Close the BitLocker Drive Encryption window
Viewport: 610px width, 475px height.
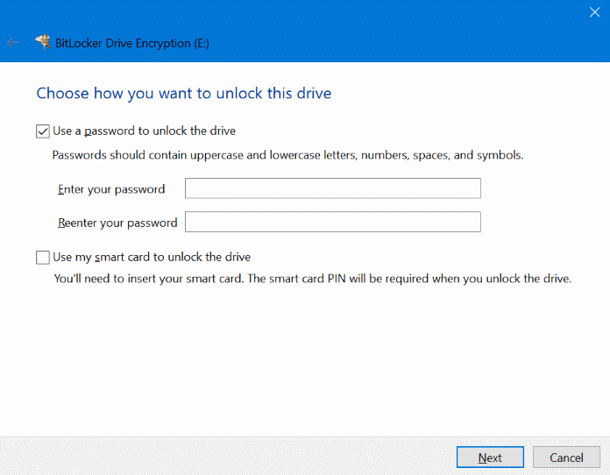coord(593,12)
